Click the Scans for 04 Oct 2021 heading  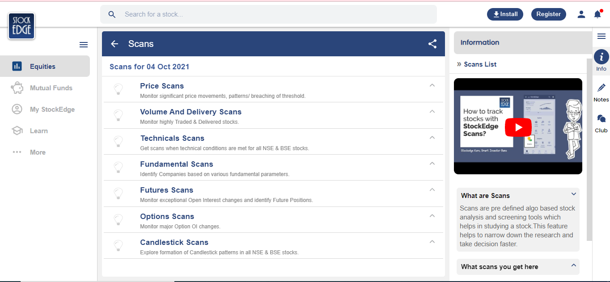click(x=149, y=67)
